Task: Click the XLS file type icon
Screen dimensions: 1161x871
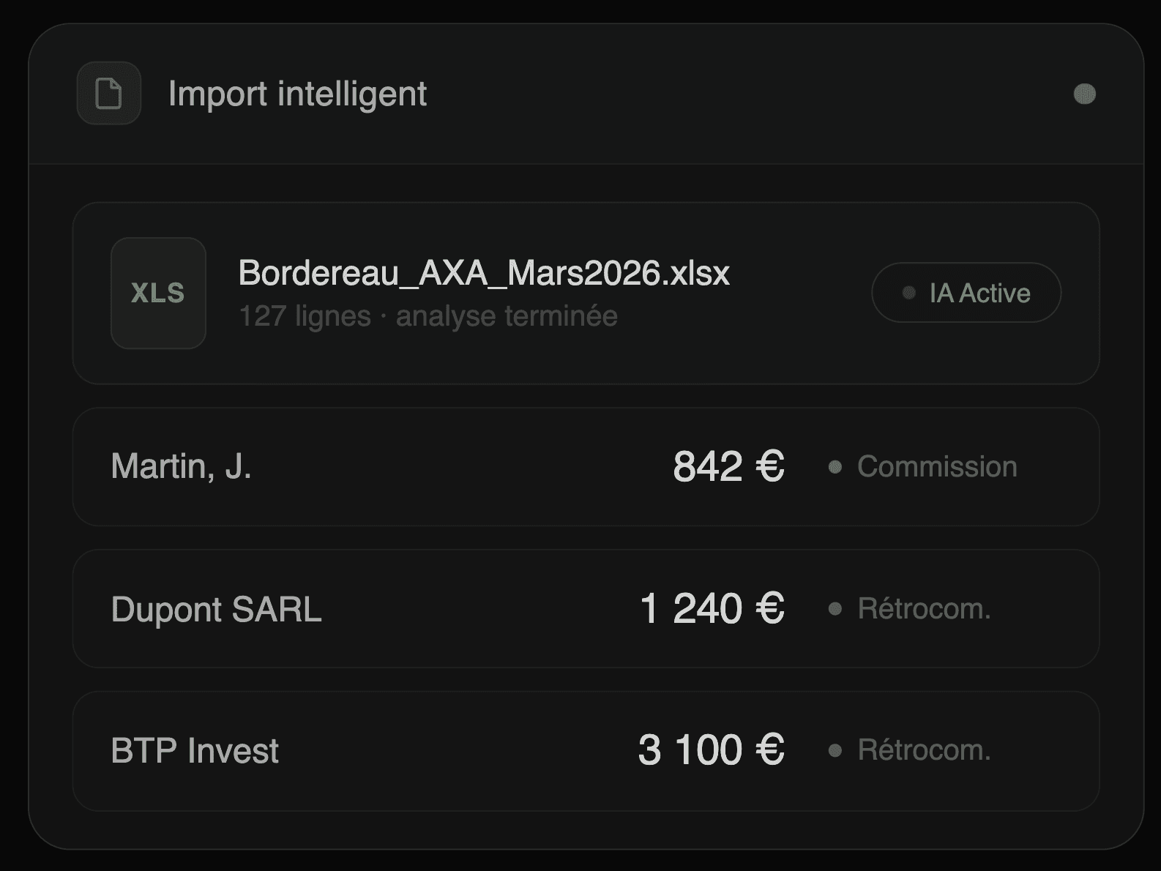Action: (158, 293)
